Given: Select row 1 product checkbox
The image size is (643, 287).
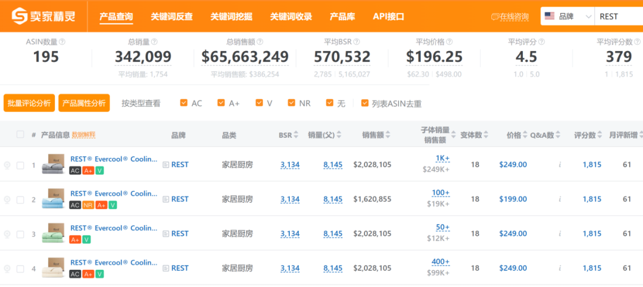Looking at the screenshot, I should (x=20, y=165).
